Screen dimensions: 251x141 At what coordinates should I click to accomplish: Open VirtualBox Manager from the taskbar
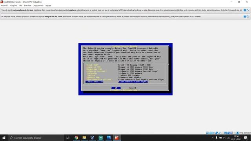coord(93,137)
